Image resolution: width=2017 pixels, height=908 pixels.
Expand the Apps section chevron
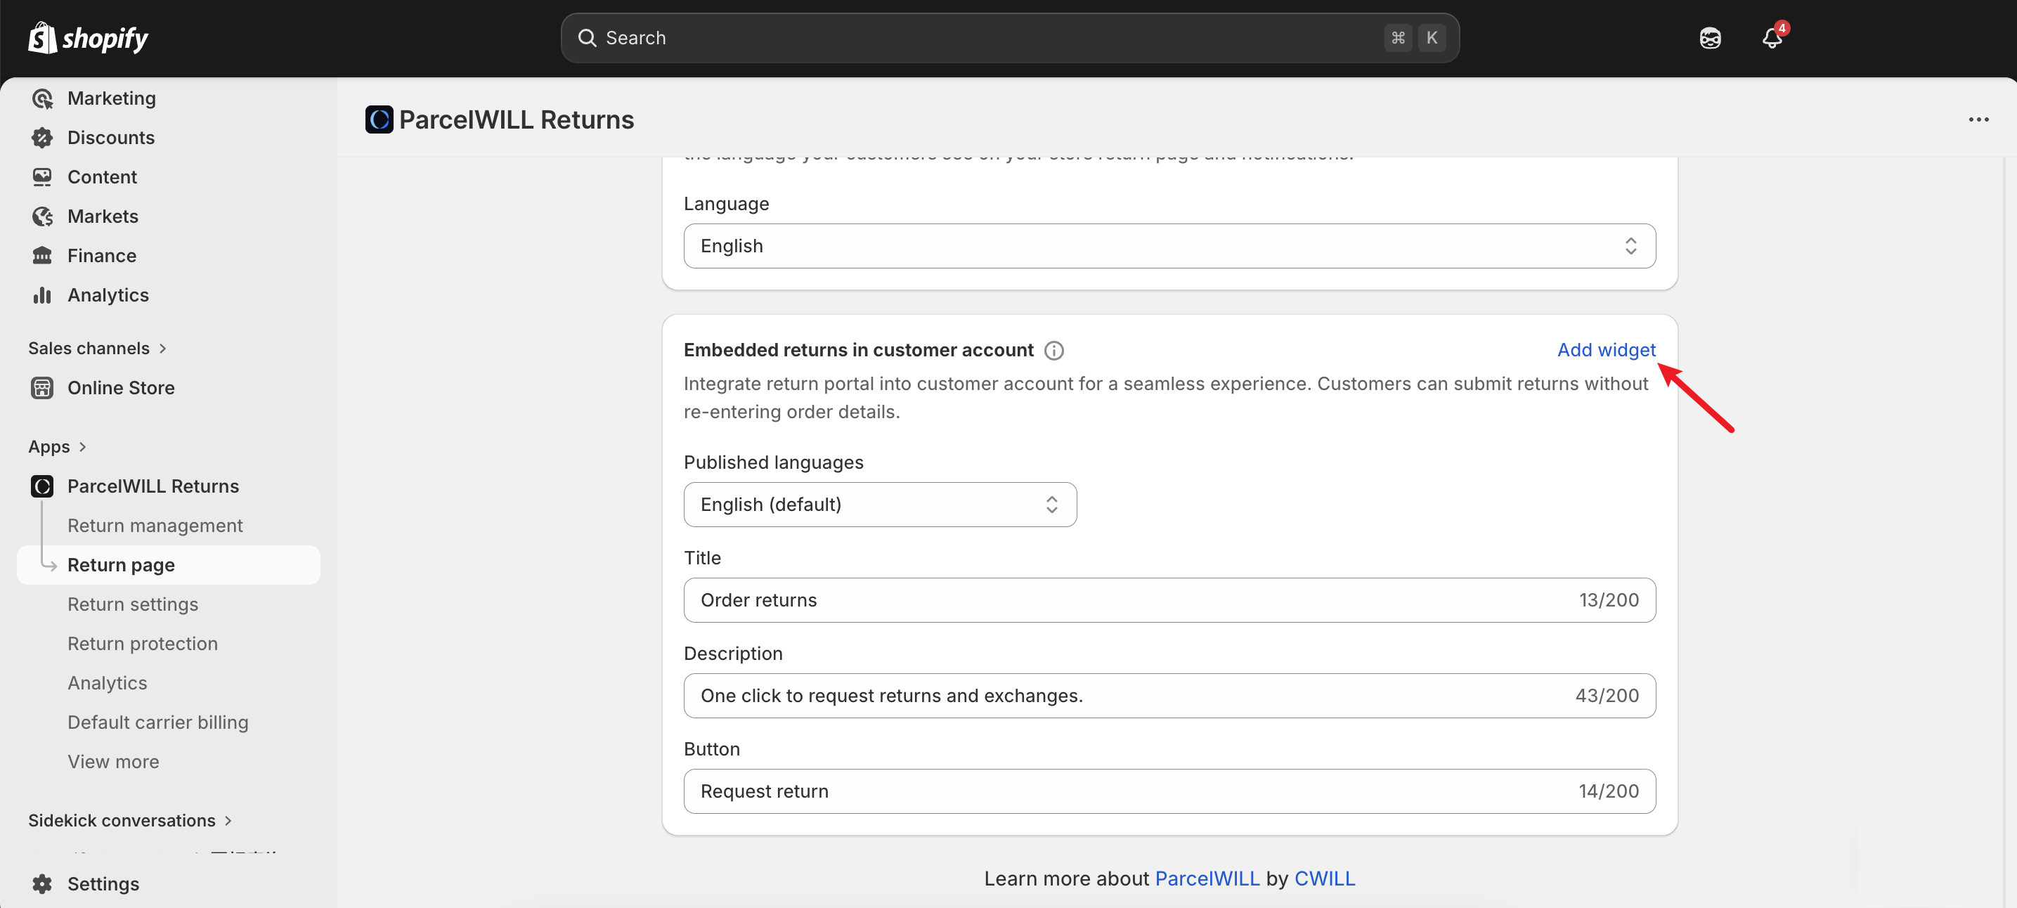click(x=82, y=447)
